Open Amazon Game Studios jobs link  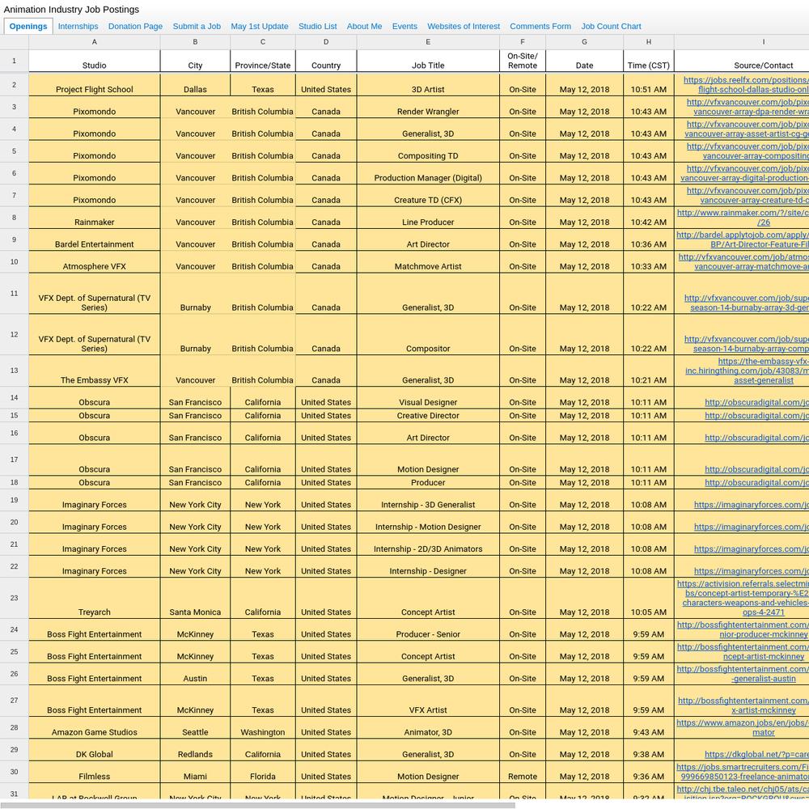click(743, 727)
